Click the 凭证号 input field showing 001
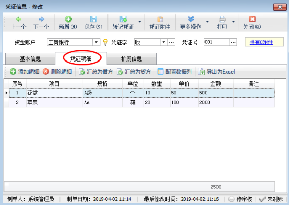The image size is (289, 206). point(217,42)
